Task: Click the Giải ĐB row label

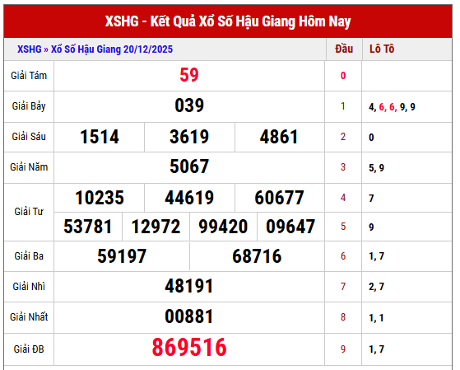Action: click(29, 349)
